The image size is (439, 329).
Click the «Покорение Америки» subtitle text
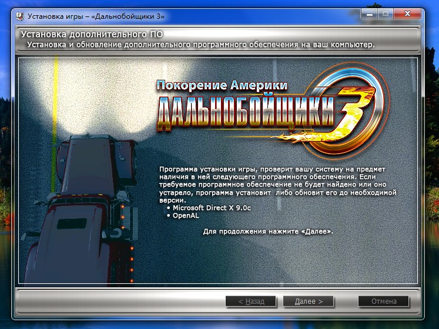coord(222,85)
